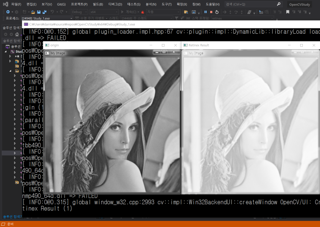Viewport: 320px width, 227px height.
Task: Open the Git(G) menu
Action: (61, 4)
